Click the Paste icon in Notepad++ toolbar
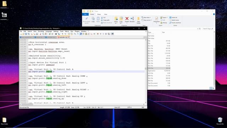The height and width of the screenshot is (128, 227). point(46,34)
